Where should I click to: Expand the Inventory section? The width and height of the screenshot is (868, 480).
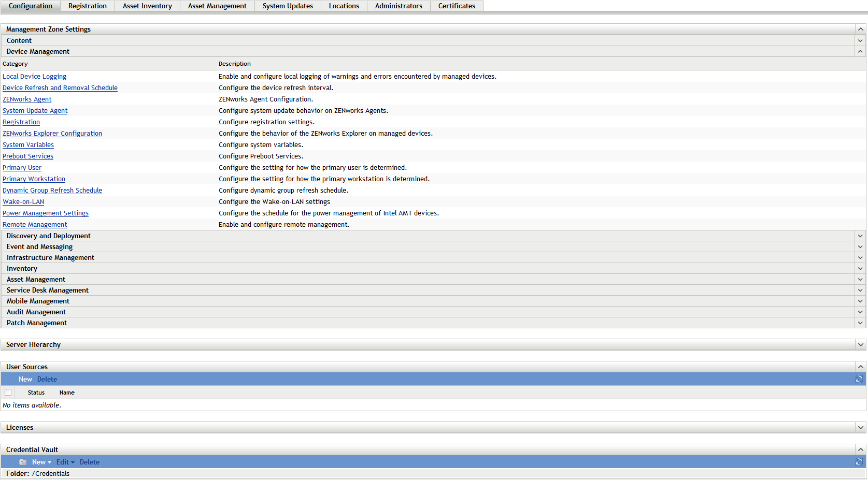coord(860,268)
